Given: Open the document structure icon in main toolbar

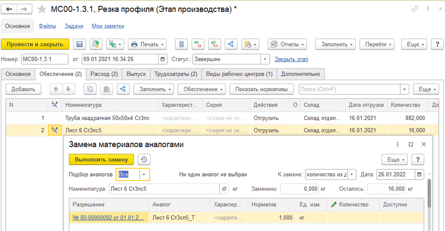Looking at the screenshot, I should [231, 44].
